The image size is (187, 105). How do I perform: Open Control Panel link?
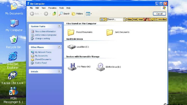click(41, 63)
